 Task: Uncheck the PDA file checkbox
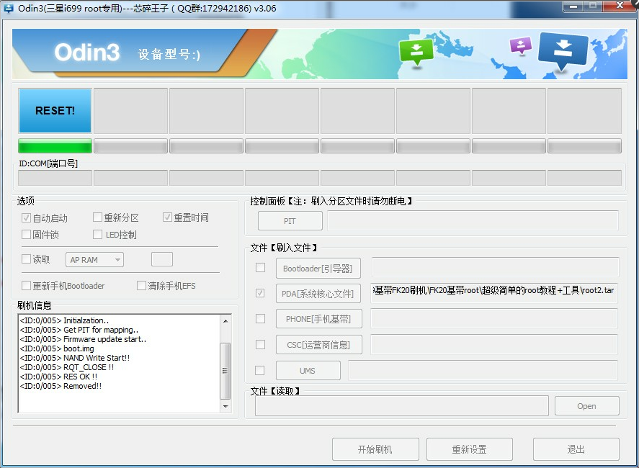tap(260, 293)
